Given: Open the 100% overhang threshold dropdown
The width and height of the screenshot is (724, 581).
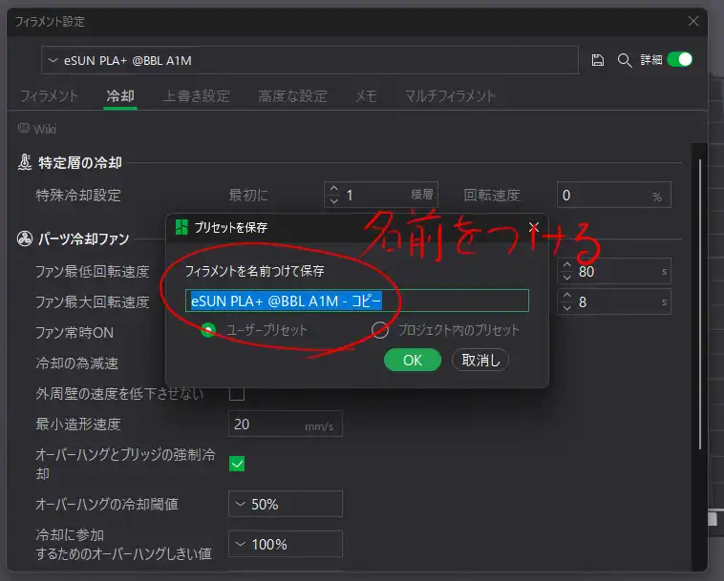Looking at the screenshot, I should tap(285, 544).
